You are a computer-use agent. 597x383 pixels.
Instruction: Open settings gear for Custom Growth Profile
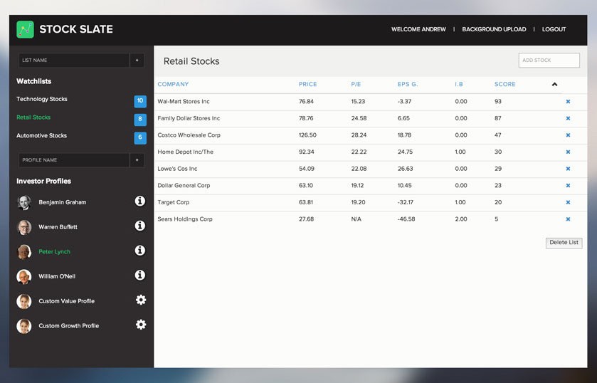pos(141,325)
